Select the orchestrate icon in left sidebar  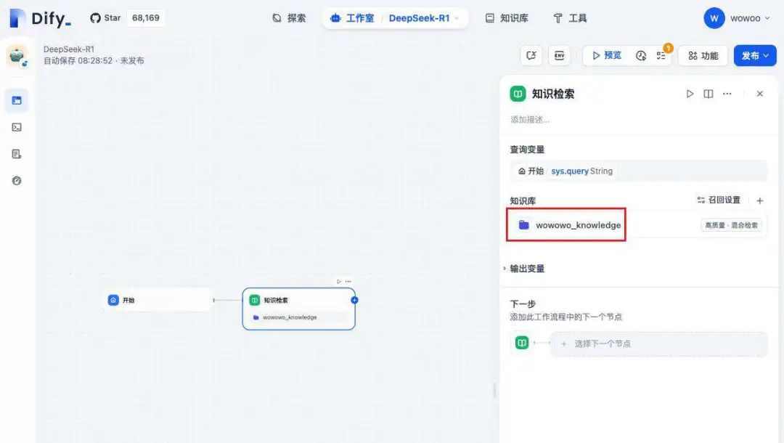[17, 100]
